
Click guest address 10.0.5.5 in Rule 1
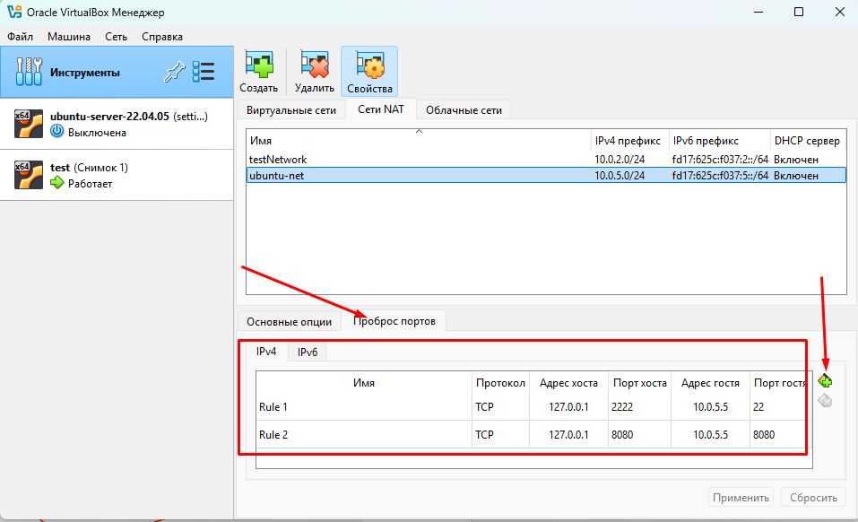pos(710,407)
